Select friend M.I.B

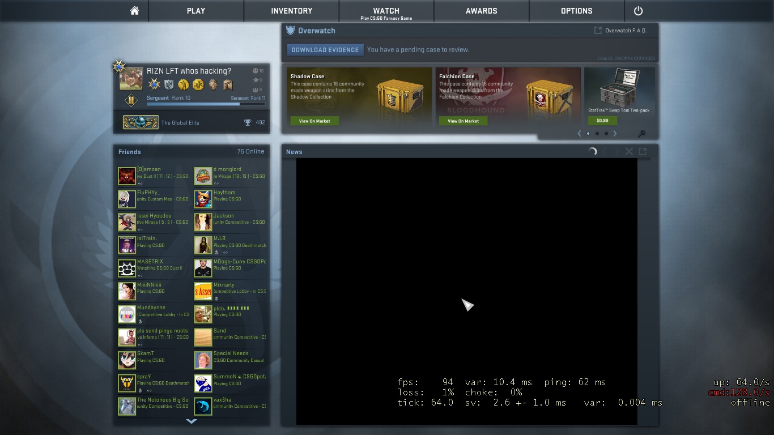tap(230, 245)
